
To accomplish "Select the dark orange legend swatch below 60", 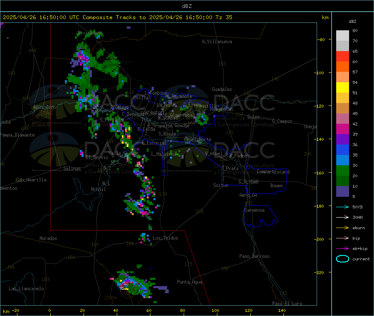I will point(342,67).
